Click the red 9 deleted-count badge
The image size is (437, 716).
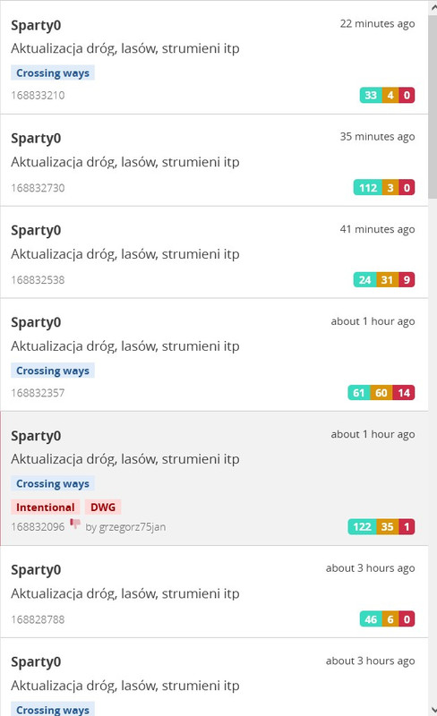click(407, 279)
